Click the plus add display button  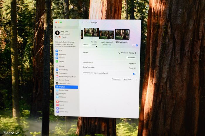pyautogui.click(x=134, y=45)
